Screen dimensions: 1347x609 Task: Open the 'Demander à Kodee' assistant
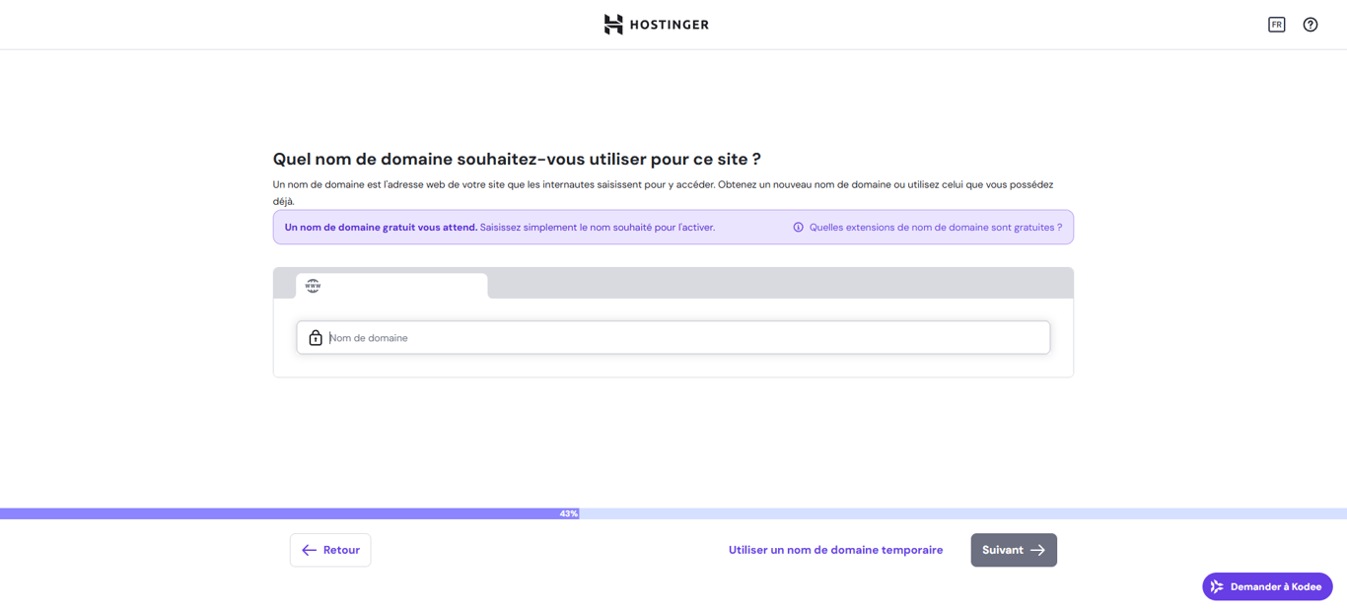pos(1267,586)
